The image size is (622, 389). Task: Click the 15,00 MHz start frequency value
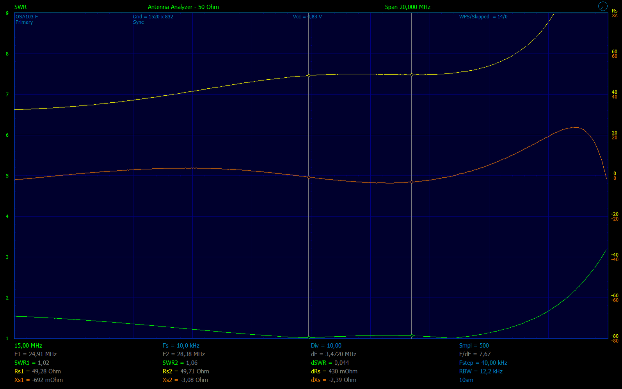click(x=28, y=346)
